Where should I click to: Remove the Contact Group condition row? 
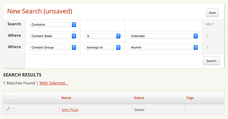coord(214,47)
